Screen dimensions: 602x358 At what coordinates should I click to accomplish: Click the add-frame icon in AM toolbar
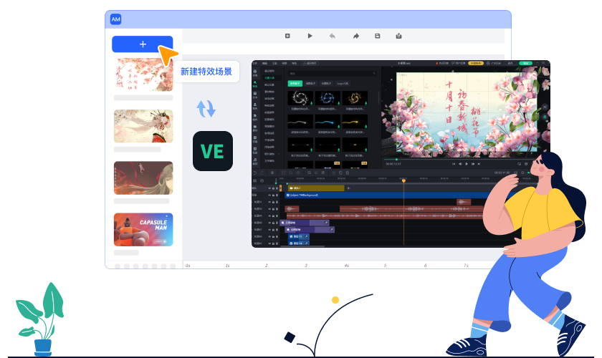click(x=287, y=36)
